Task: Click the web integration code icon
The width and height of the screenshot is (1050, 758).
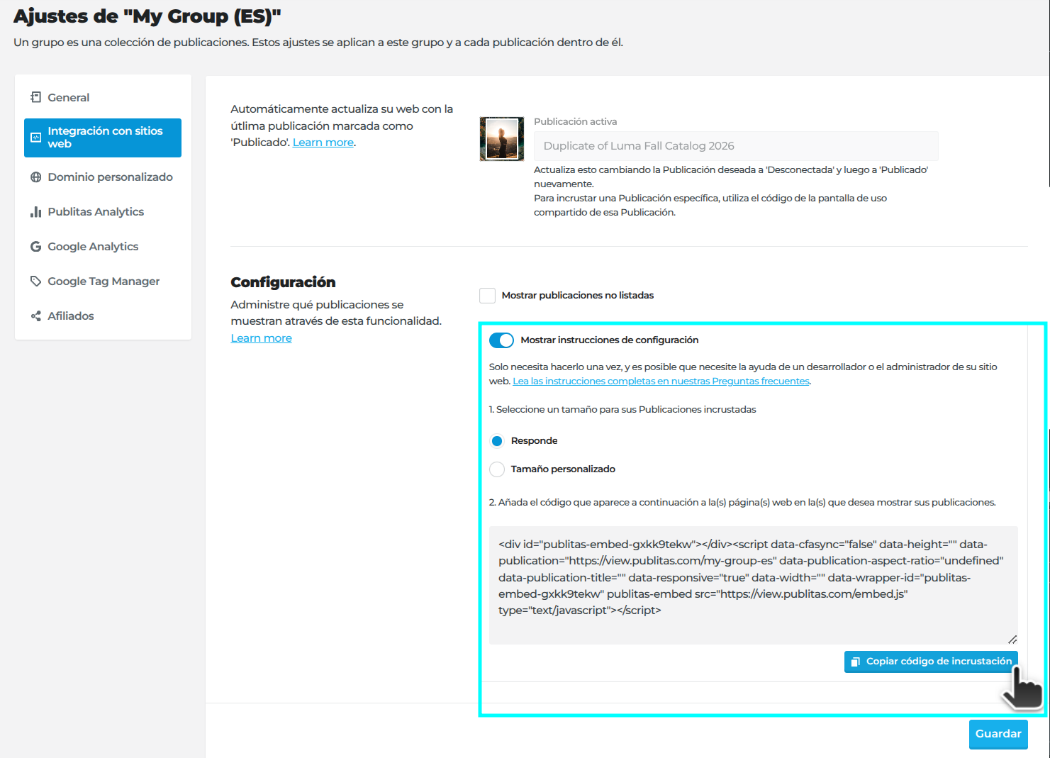Action: (35, 138)
